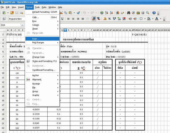
Task: Open the Styles and Formatting toolbar icon
Action: [x=4, y=19]
